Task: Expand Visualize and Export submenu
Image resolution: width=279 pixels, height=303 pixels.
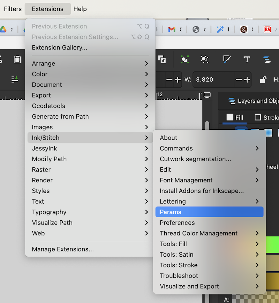Action: [209, 286]
